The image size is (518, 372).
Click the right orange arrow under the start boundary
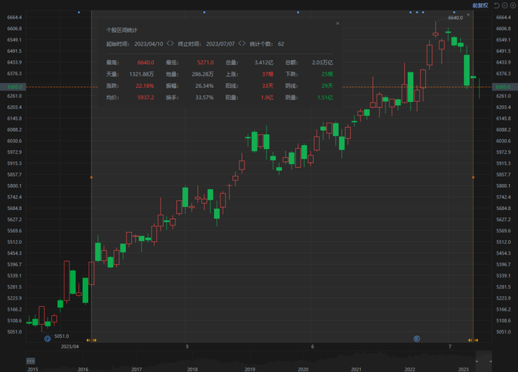pos(95,340)
